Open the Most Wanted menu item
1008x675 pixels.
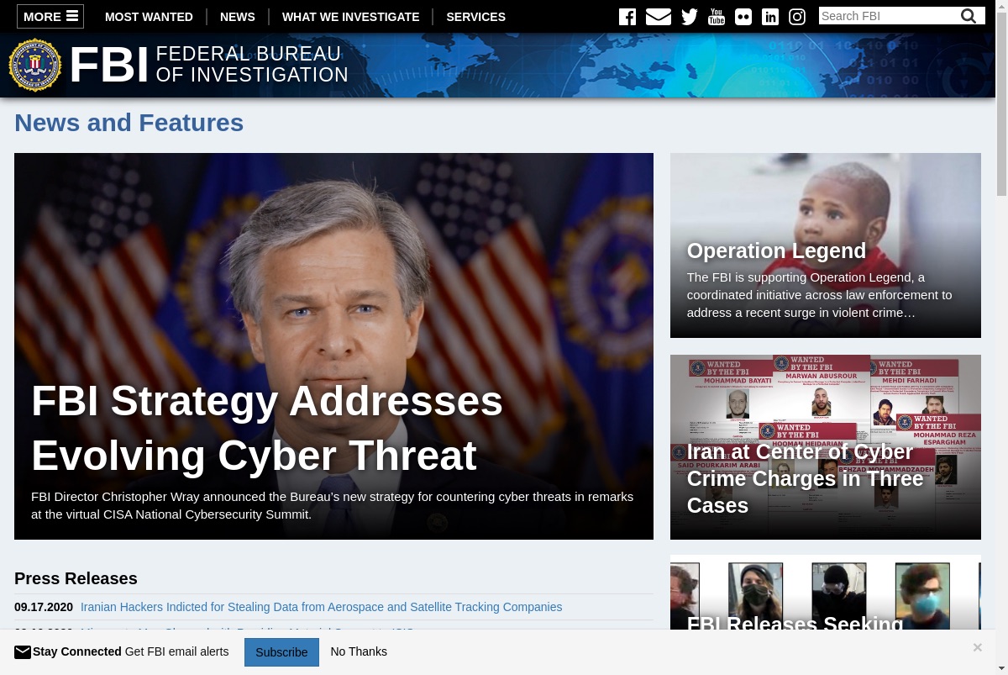pyautogui.click(x=149, y=17)
